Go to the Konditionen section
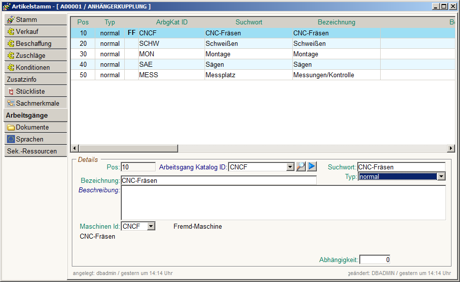Viewport: 460px width, 282px height. point(35,68)
